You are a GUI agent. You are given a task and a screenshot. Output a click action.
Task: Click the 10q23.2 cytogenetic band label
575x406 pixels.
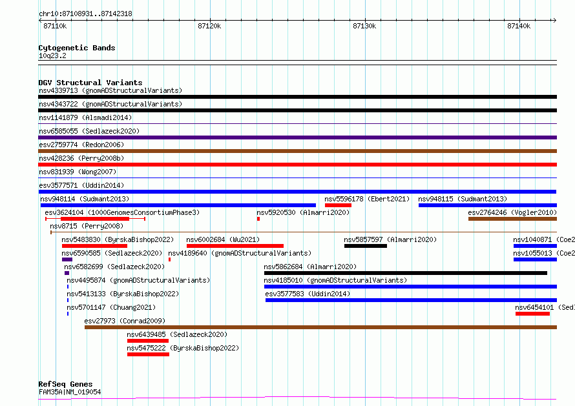pyautogui.click(x=52, y=56)
